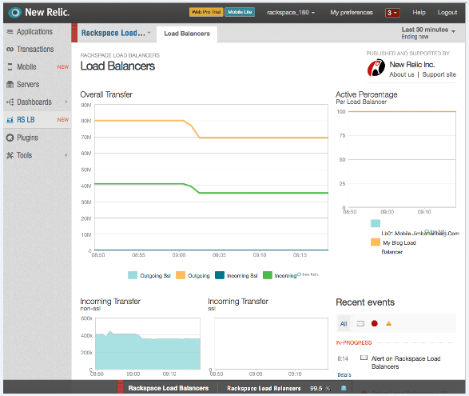Screen dimensions: 469x396
Task: Open the Alert on Rackspace Load Balancers event
Action: tap(406, 362)
